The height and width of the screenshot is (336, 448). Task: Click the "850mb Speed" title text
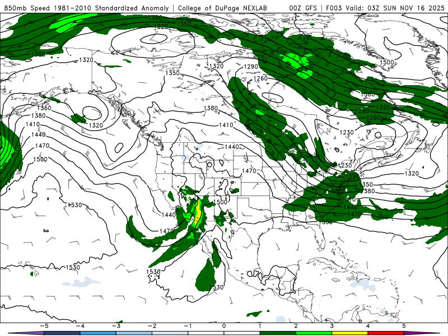click(x=27, y=8)
